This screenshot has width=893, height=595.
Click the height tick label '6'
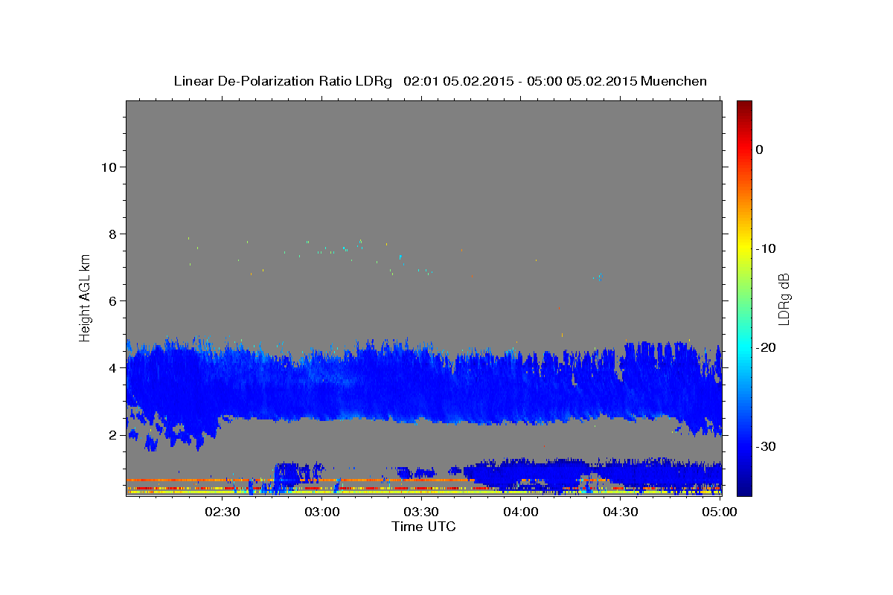click(113, 300)
